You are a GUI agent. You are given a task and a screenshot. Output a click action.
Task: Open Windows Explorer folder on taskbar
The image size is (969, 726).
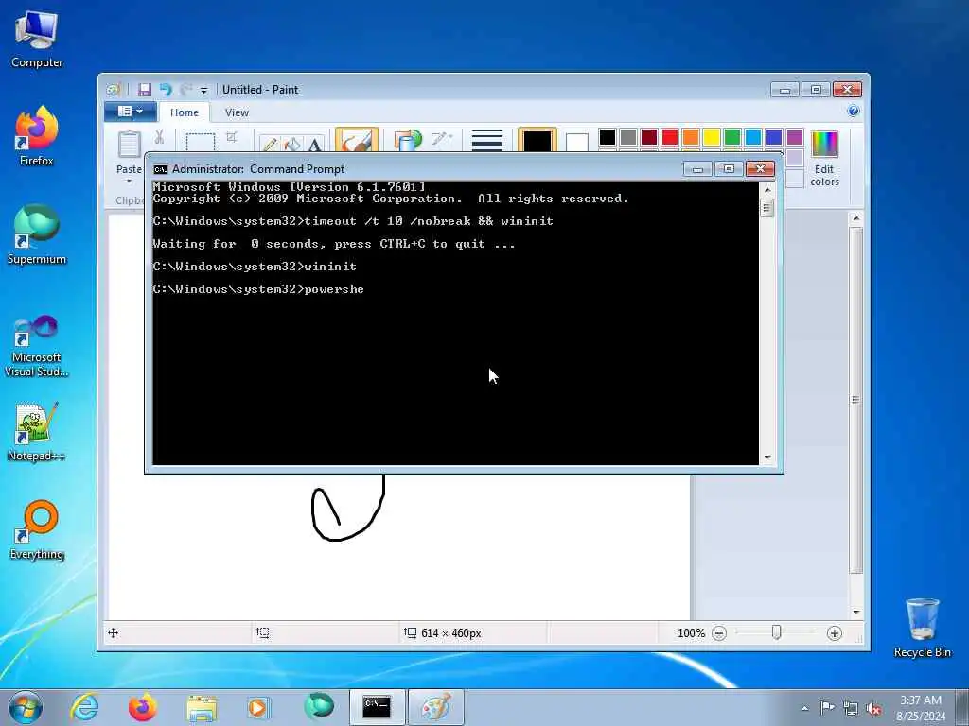202,708
